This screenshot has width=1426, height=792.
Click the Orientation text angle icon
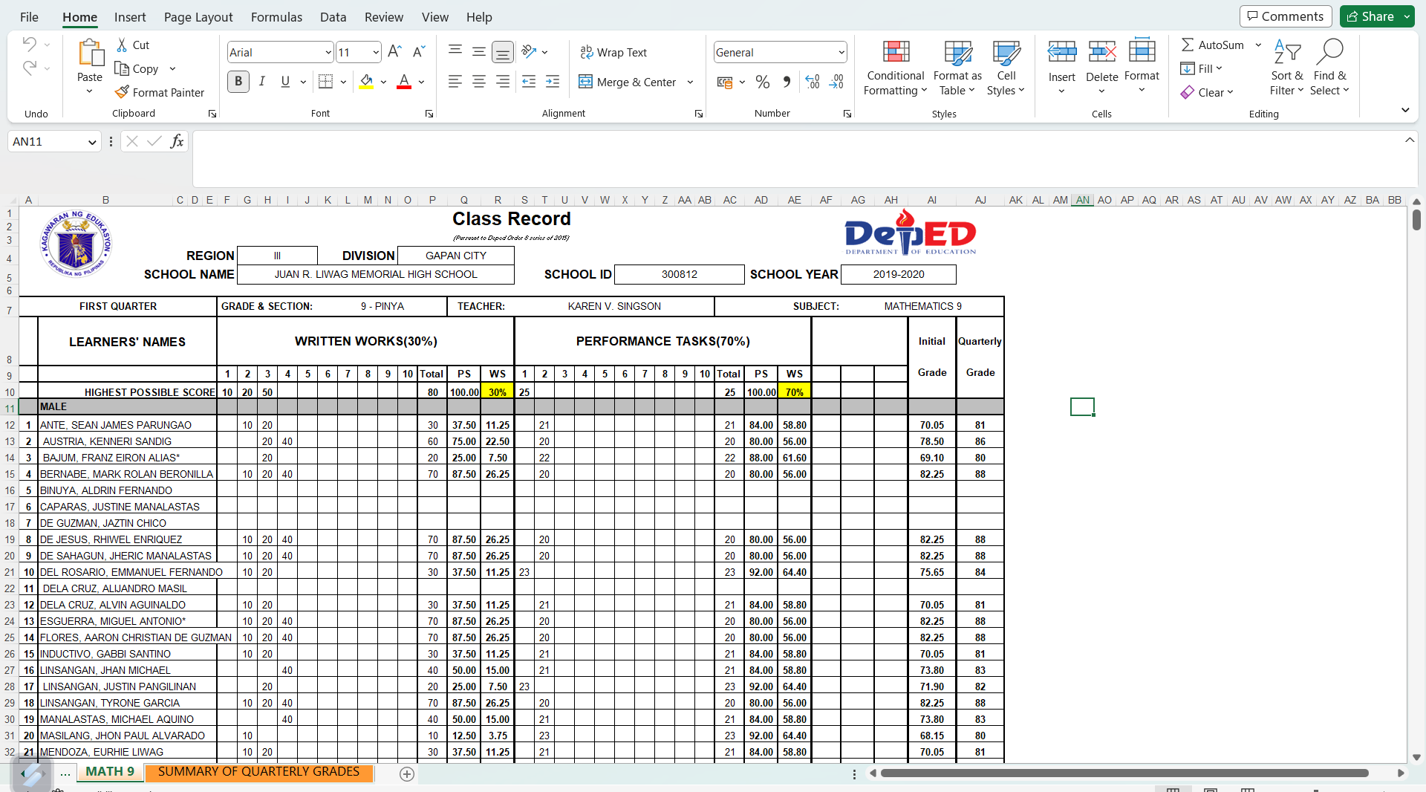click(x=529, y=51)
